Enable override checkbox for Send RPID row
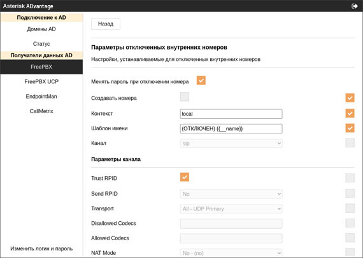 [350, 194]
